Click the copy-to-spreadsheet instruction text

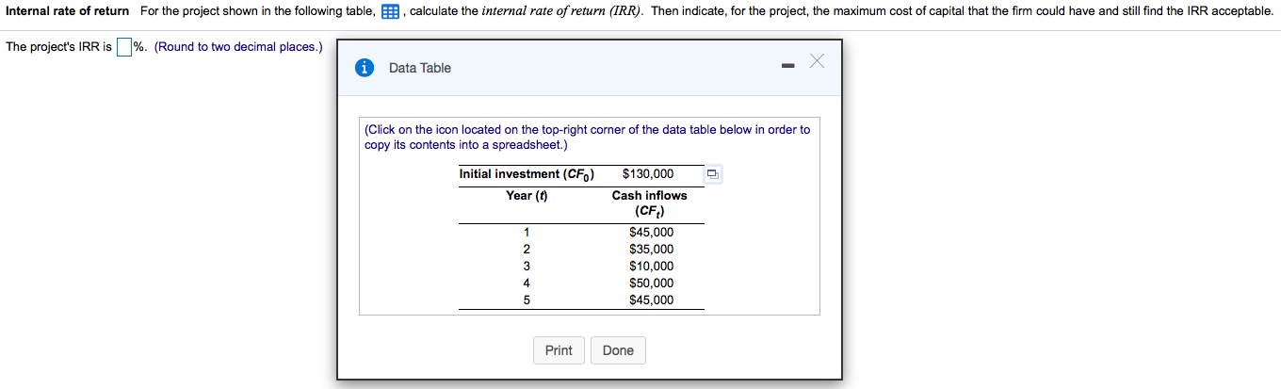(587, 138)
